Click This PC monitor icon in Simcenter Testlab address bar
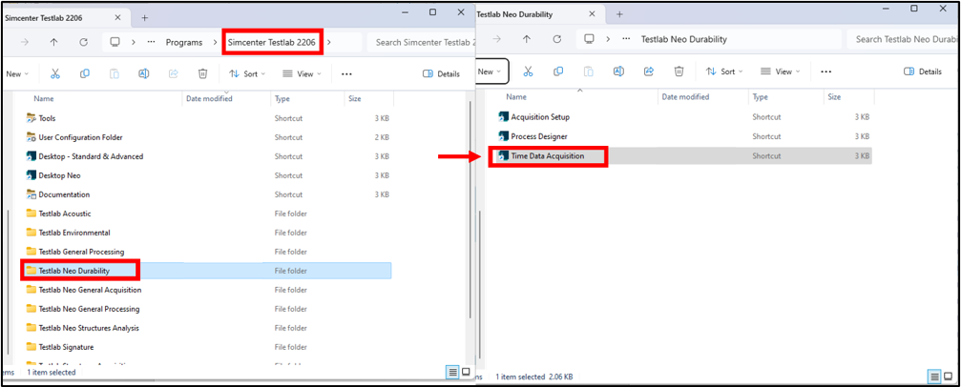The height and width of the screenshot is (387, 961). (x=115, y=42)
